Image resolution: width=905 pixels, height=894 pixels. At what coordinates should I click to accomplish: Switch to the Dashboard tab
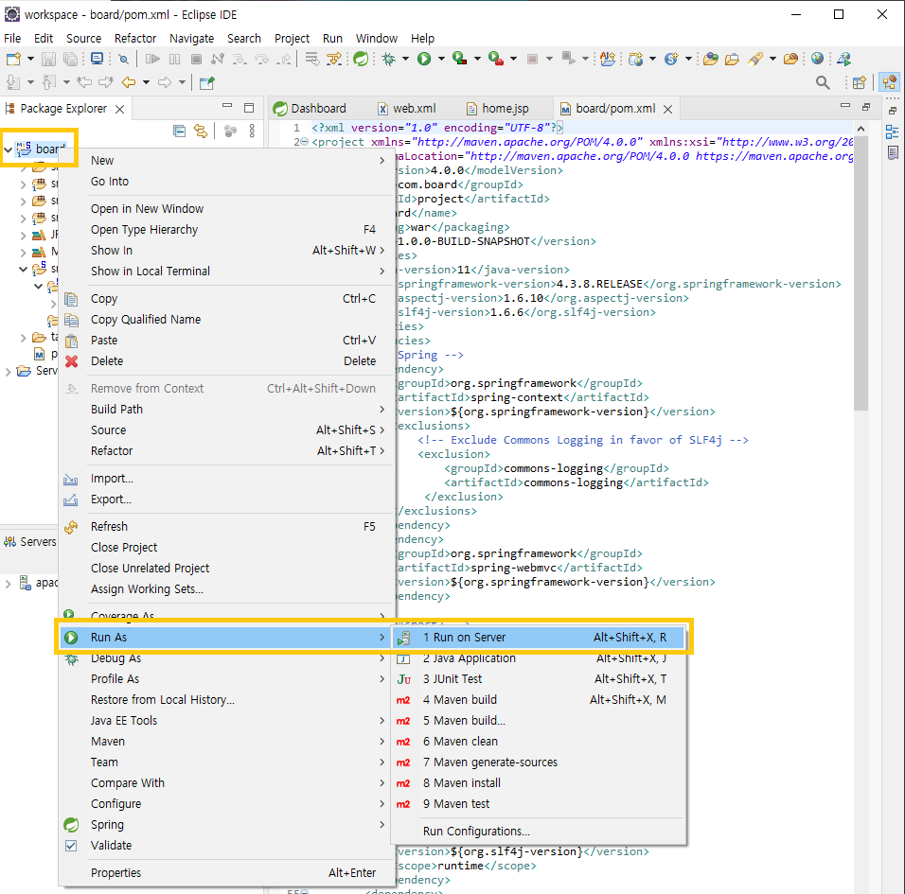310,109
